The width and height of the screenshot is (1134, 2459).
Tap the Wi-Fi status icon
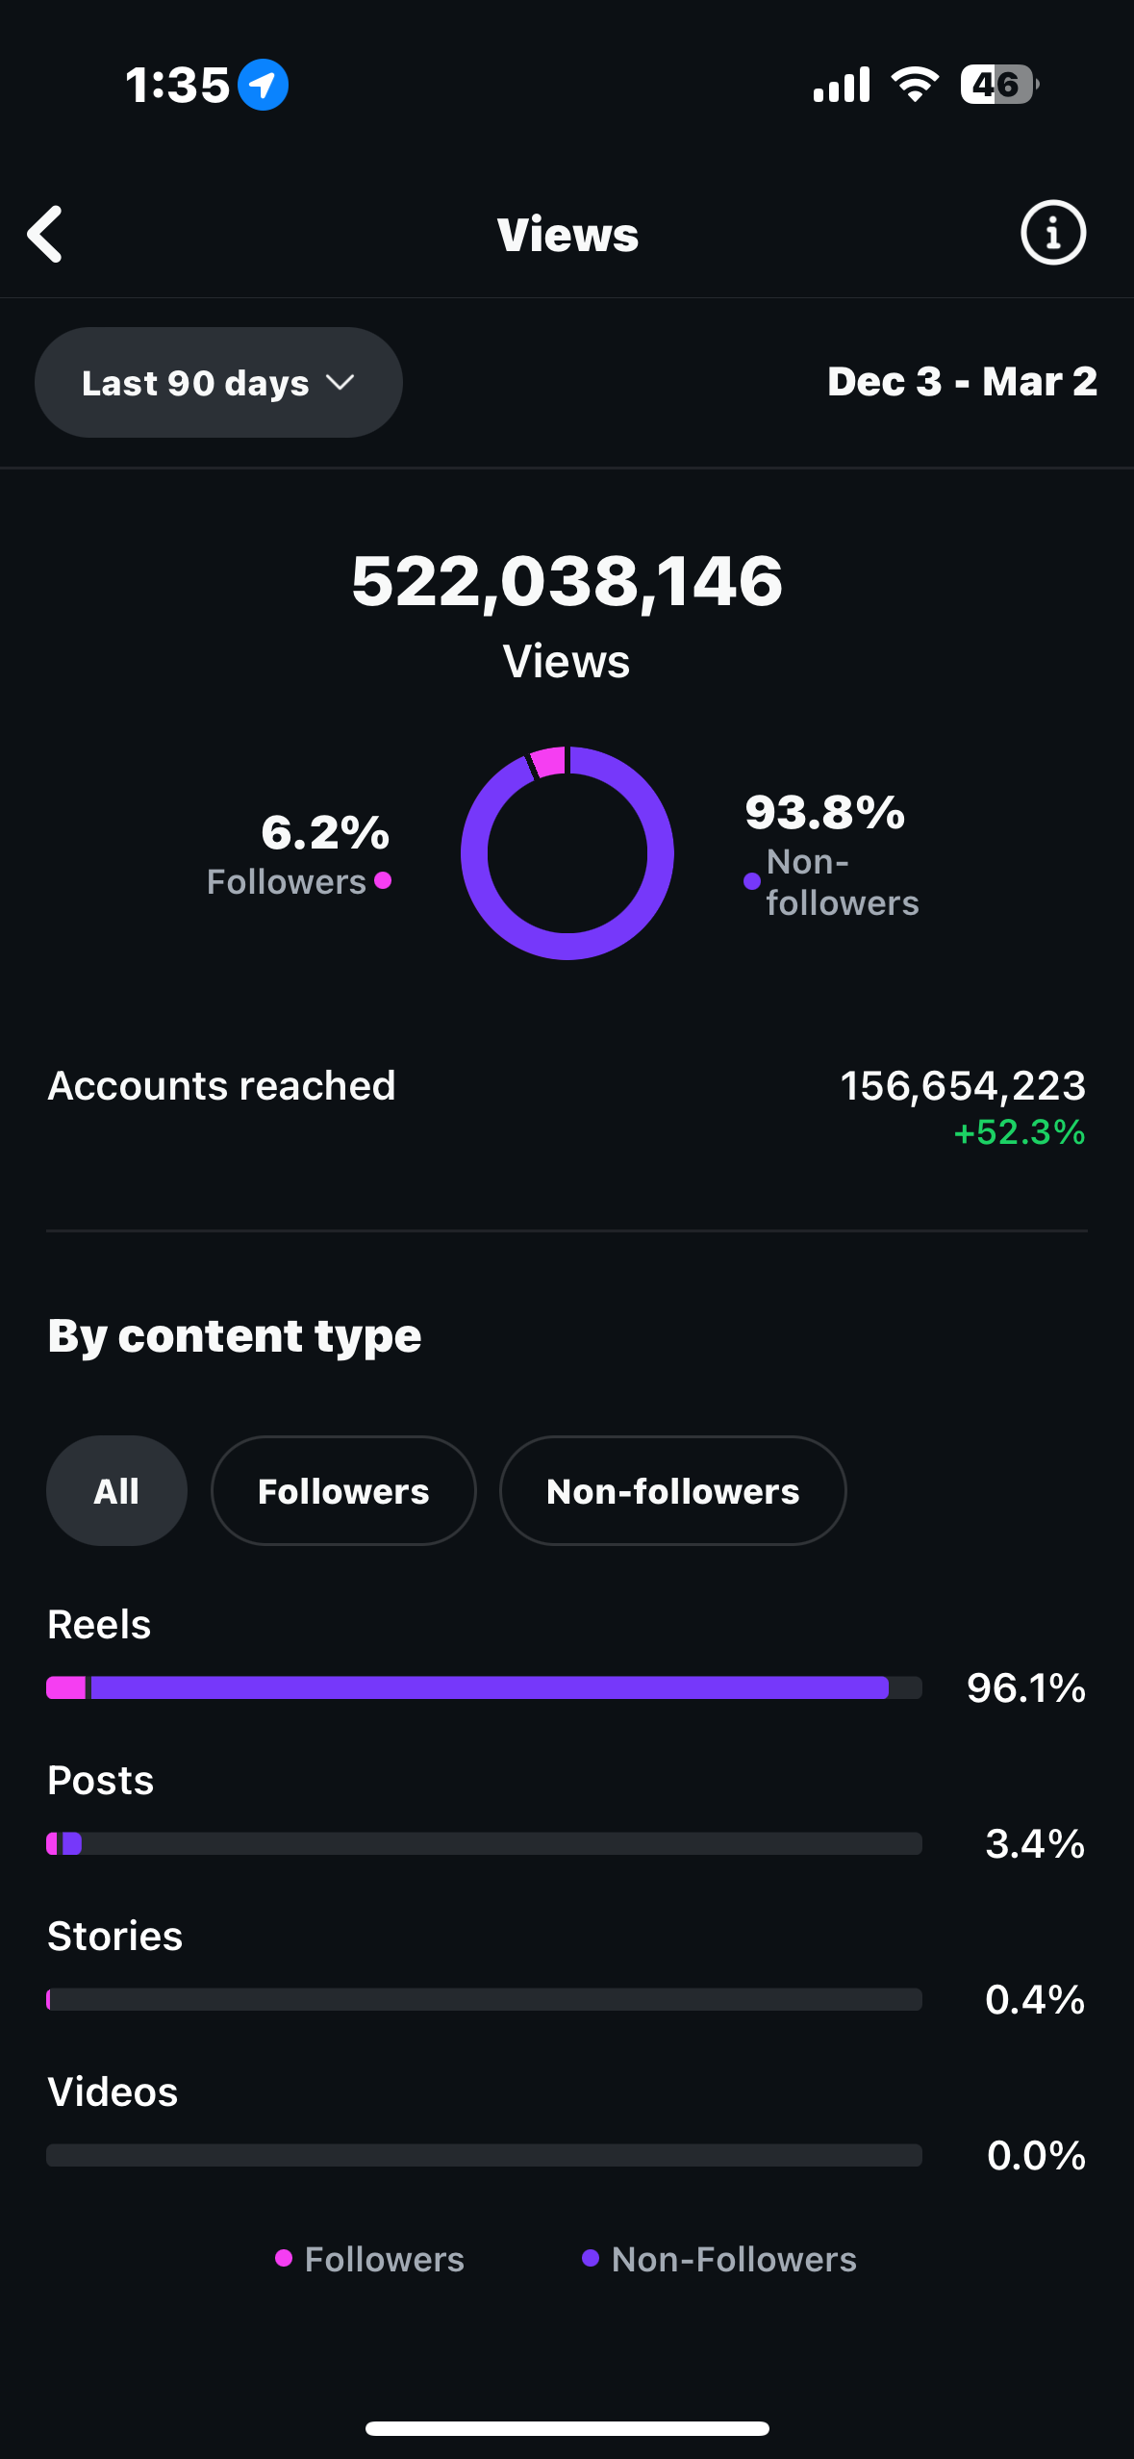coord(915,85)
